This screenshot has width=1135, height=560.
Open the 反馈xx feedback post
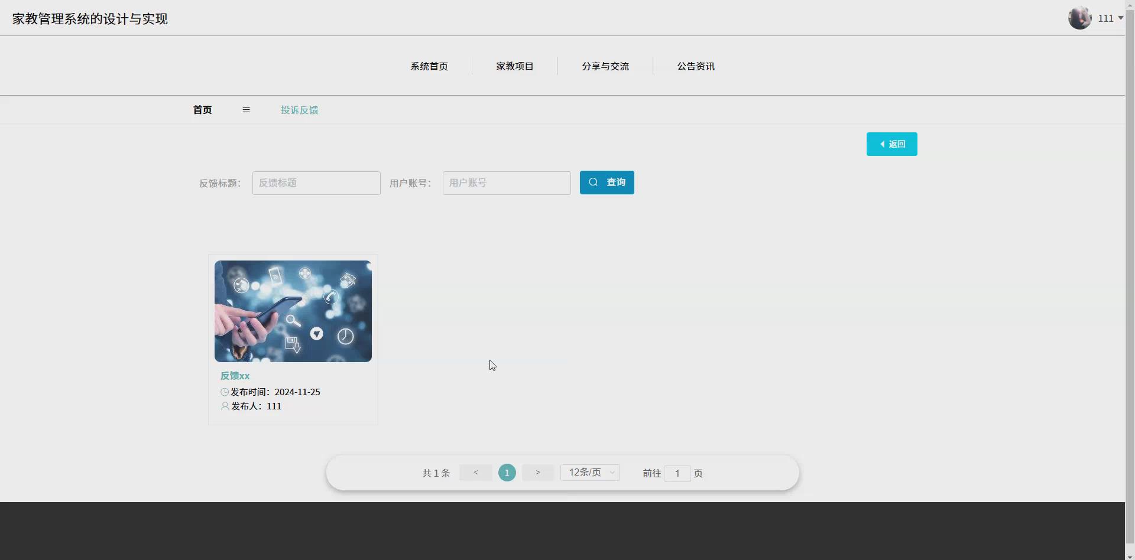tap(235, 376)
